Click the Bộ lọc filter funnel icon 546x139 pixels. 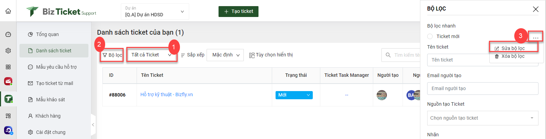pos(105,55)
